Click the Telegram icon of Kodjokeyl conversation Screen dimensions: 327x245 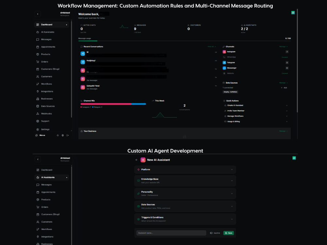tap(83, 62)
